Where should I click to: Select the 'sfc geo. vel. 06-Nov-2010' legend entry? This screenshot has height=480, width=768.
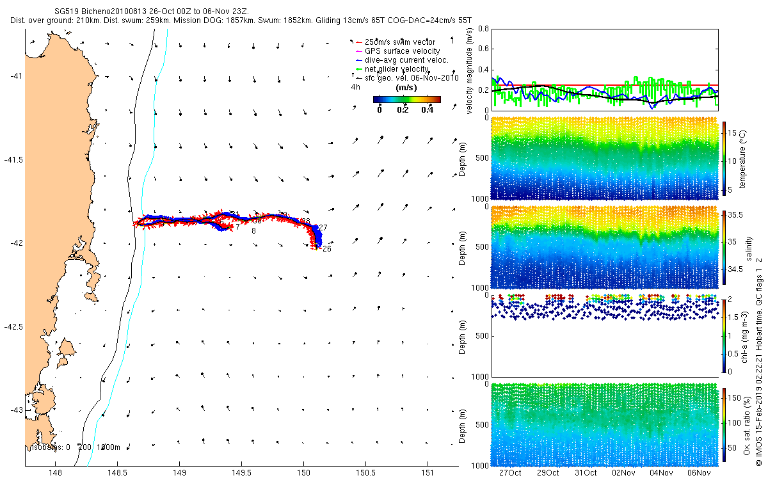click(406, 77)
